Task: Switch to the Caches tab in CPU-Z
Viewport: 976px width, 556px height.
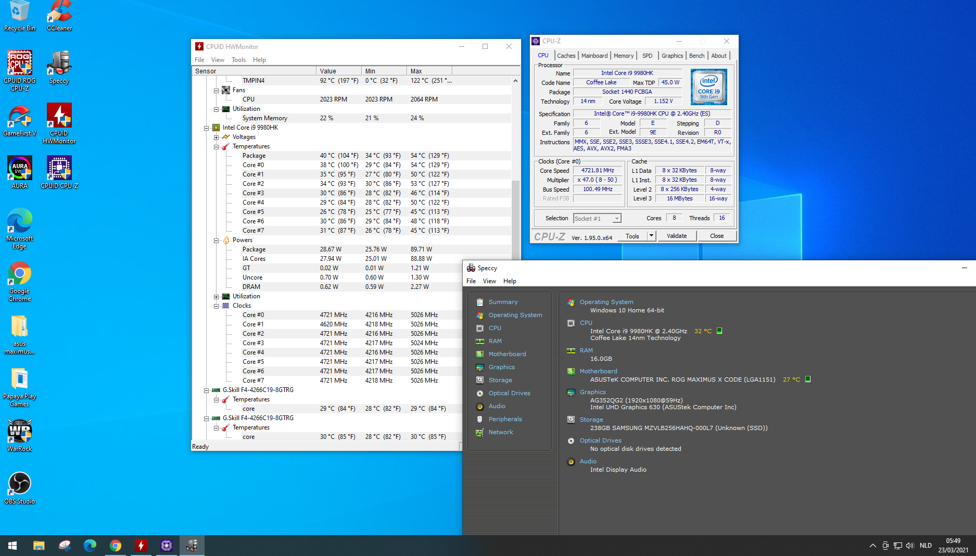Action: pos(566,56)
